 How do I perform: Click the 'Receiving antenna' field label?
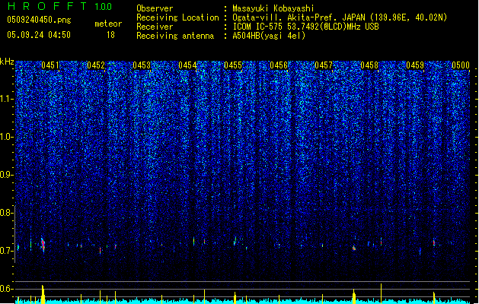pyautogui.click(x=175, y=36)
